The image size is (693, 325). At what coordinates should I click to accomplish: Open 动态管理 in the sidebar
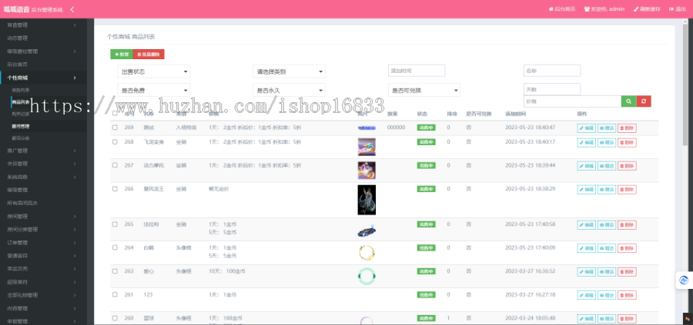coord(42,38)
